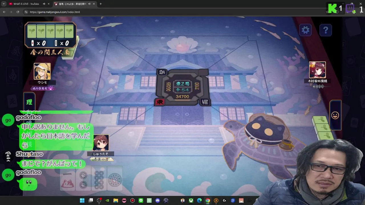Open the pink lips app icon
This screenshot has height=205, width=365.
(124, 200)
